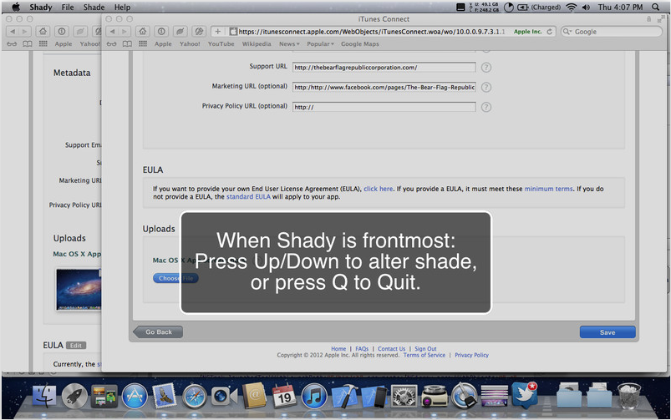Viewport: 671px width, 420px height.
Task: Click the screenshot thumbnail in the back window
Action: coord(79,289)
